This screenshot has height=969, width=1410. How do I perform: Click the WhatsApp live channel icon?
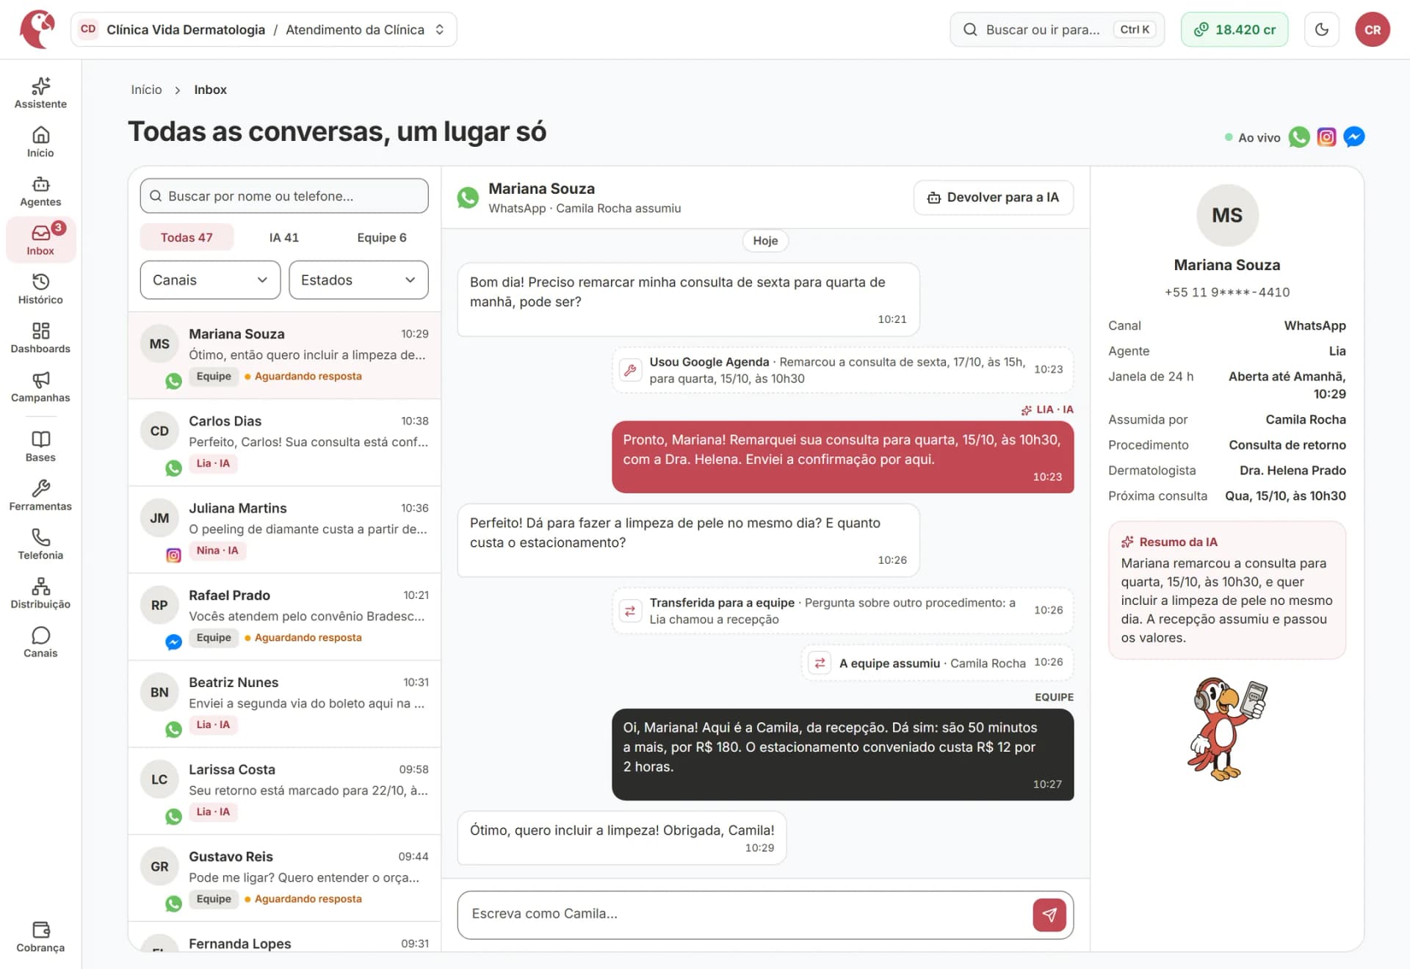click(1298, 137)
